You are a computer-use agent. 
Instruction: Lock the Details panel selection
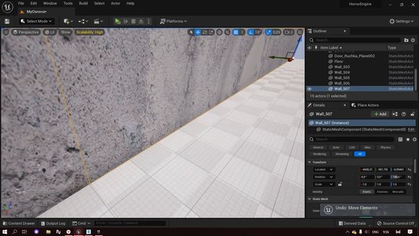pos(412,114)
